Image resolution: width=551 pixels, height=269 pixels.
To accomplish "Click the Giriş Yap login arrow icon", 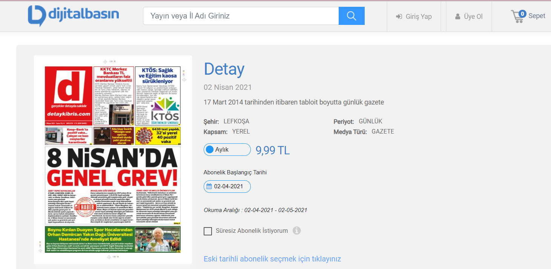I will coord(399,17).
